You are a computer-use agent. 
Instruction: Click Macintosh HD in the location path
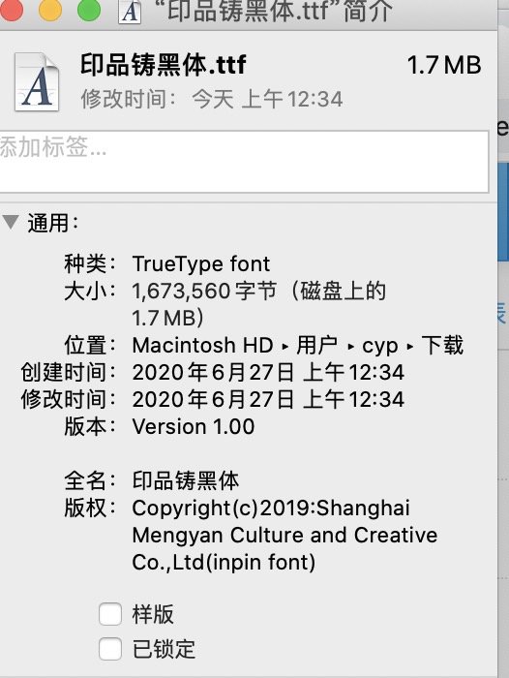click(x=202, y=345)
